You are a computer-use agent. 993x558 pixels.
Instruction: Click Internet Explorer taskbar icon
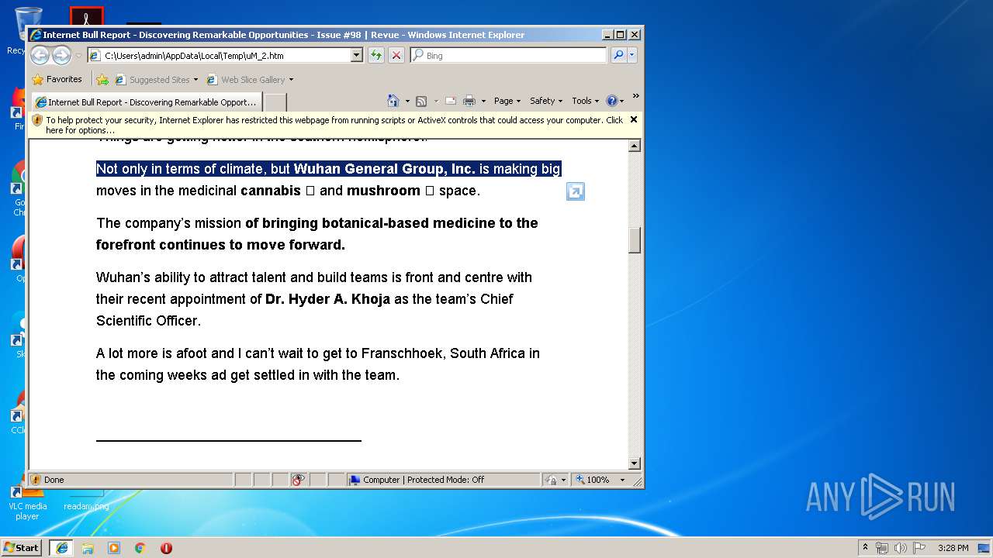pyautogui.click(x=61, y=547)
